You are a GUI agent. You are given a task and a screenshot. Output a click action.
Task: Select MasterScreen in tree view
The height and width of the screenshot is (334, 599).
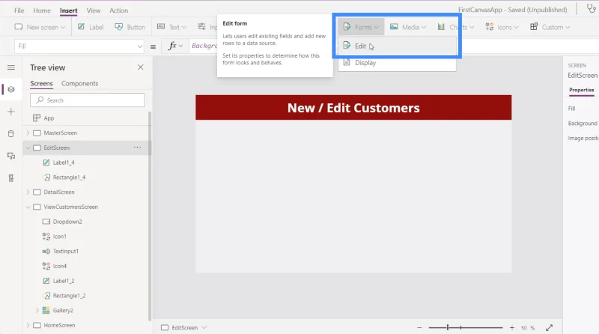tap(61, 133)
